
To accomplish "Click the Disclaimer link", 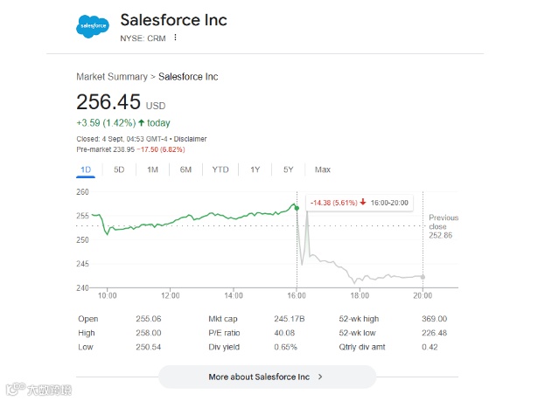I will [190, 139].
